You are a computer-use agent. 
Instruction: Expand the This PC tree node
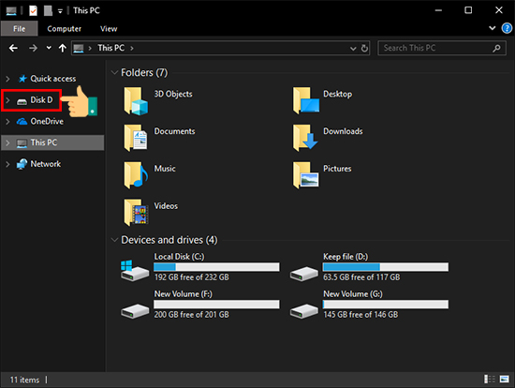(x=7, y=143)
